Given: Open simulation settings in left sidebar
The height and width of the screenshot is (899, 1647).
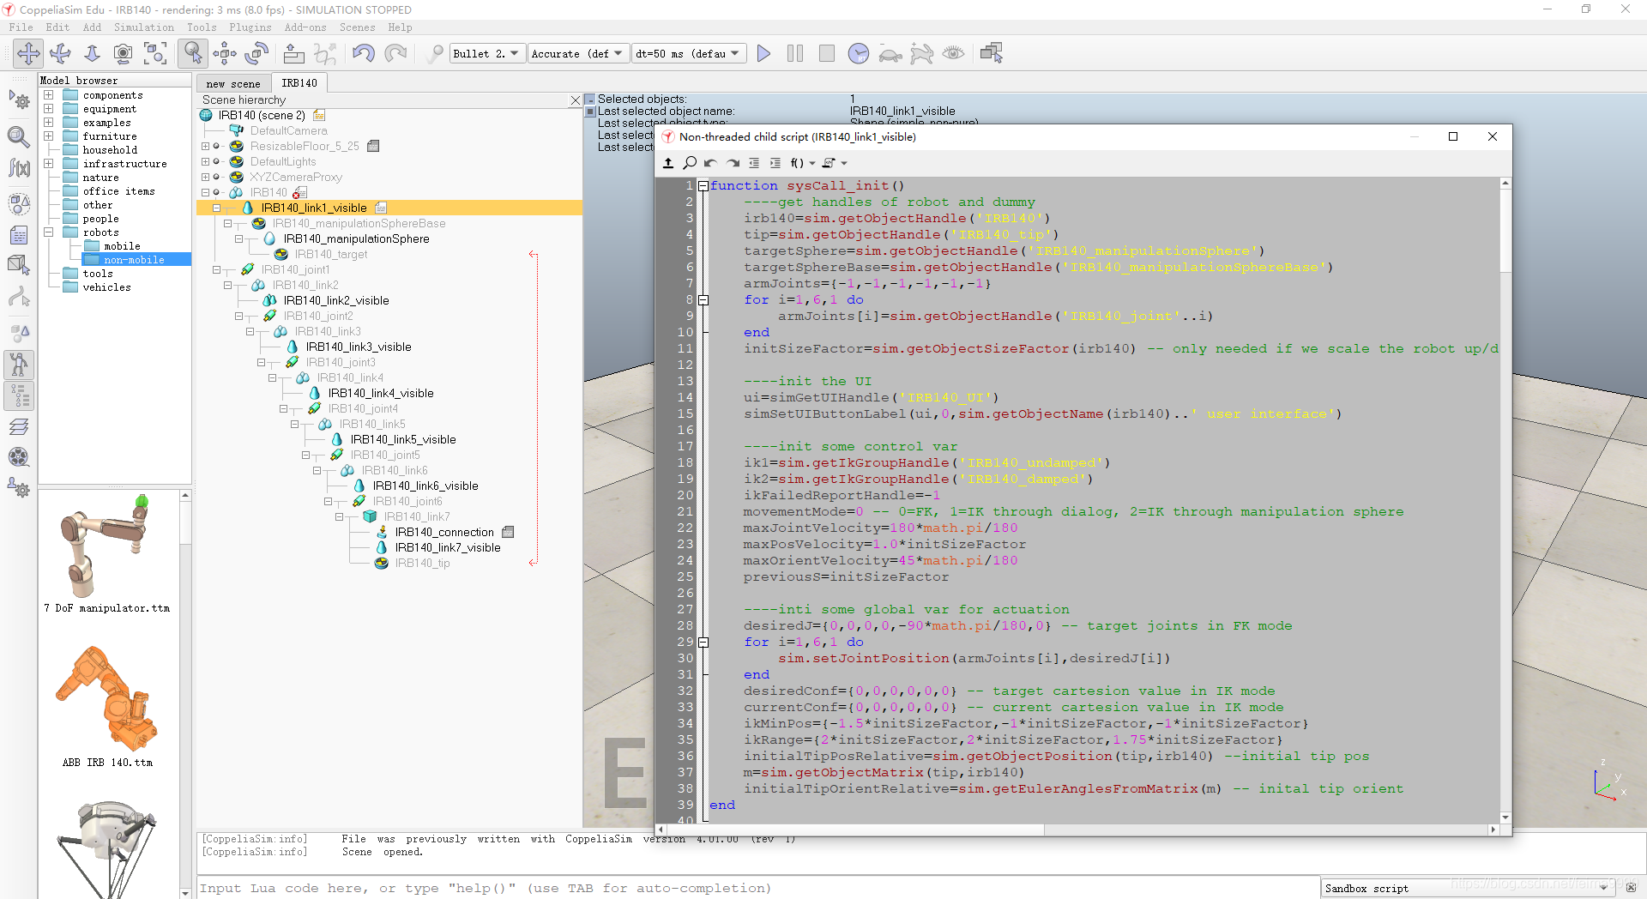Looking at the screenshot, I should pyautogui.click(x=19, y=101).
